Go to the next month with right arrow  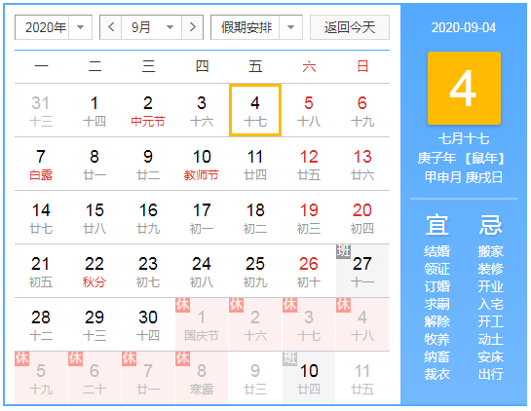192,27
